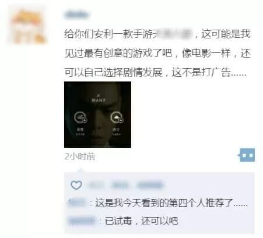Tap the caption under the left choice icon
The height and width of the screenshot is (238, 263).
(80, 131)
